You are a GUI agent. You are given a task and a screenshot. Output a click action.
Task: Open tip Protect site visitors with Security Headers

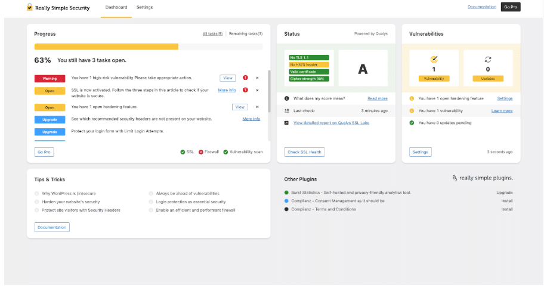pyautogui.click(x=81, y=210)
